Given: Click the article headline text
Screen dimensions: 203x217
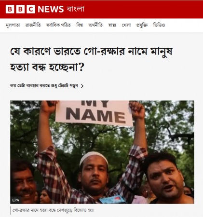Looking at the screenshot, I should click(x=91, y=59).
